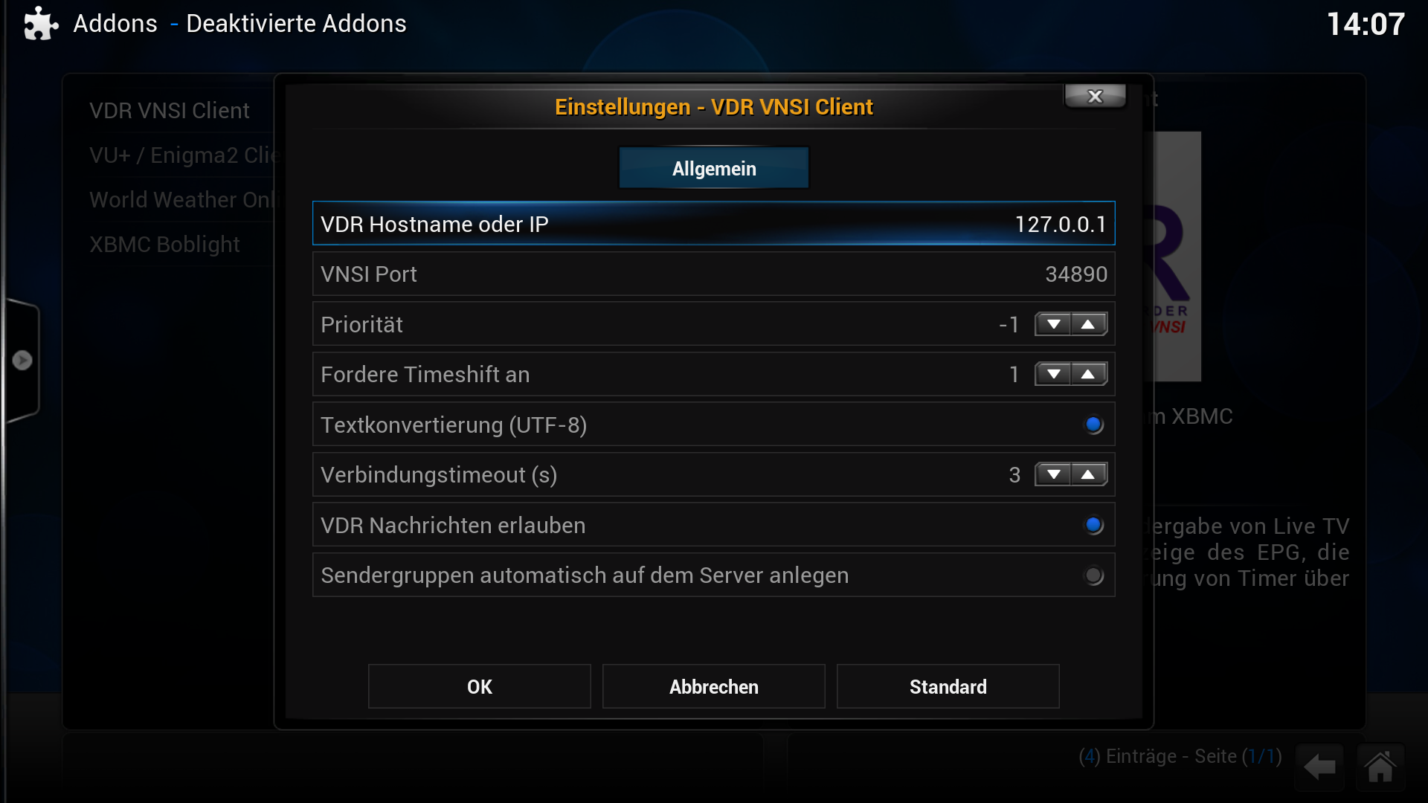Lower the Verbindungstimeout value
Viewport: 1428px width, 803px height.
(1053, 474)
